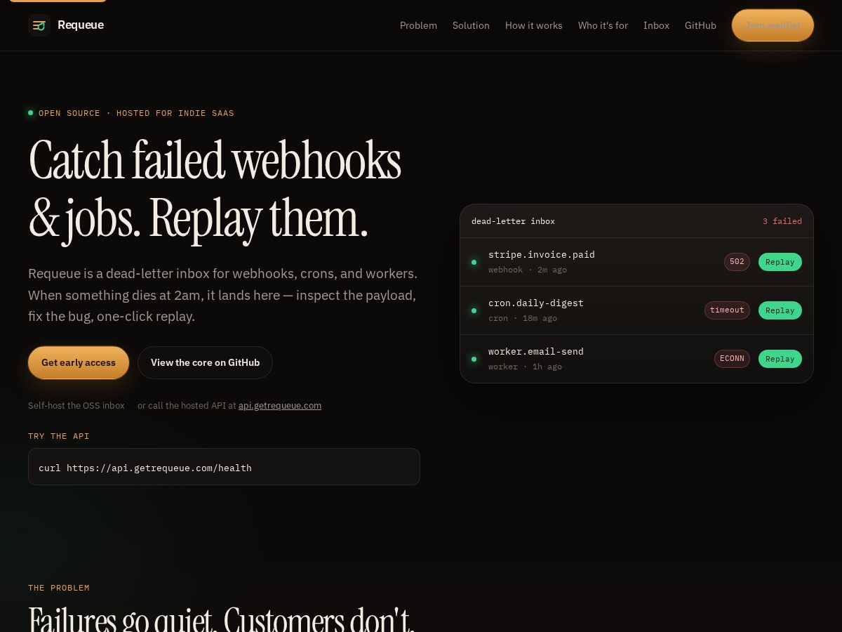Replay the stripe.invoice.paid event
This screenshot has width=842, height=632.
780,262
